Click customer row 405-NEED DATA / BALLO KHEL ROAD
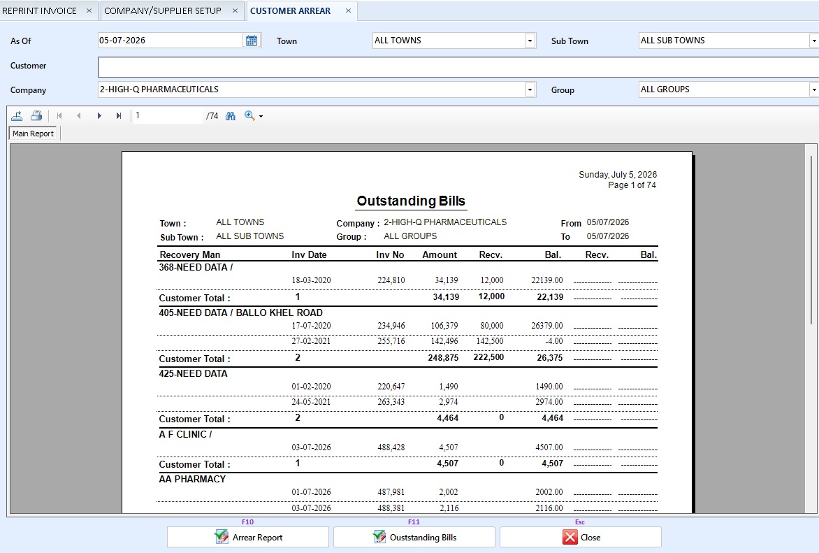The width and height of the screenshot is (819, 553). point(241,313)
